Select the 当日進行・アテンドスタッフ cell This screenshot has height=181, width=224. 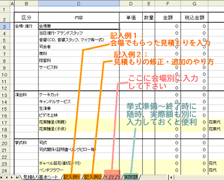click(79, 33)
